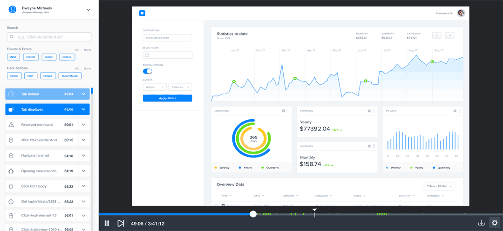
Task: Click next arrow in Statistics chart
Action: tap(449, 35)
